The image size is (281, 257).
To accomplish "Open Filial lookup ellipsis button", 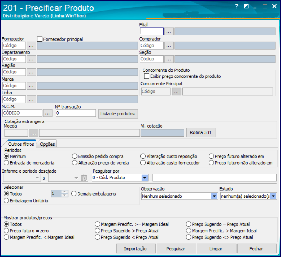I will pos(169,31).
